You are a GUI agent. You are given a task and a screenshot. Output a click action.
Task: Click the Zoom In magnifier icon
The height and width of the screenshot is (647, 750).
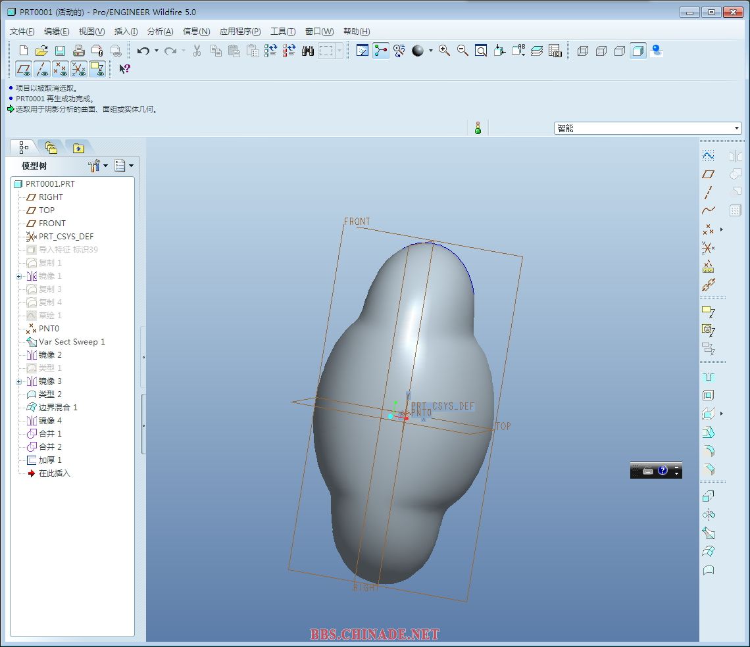pyautogui.click(x=444, y=51)
